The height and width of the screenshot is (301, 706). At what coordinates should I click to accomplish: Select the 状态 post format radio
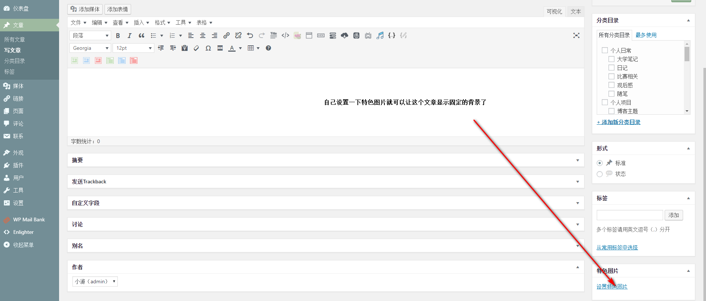pyautogui.click(x=600, y=174)
